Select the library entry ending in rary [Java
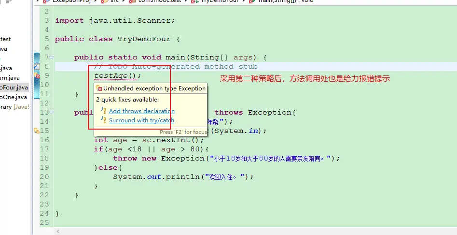This screenshot has height=235, width=457. pyautogui.click(x=14, y=107)
